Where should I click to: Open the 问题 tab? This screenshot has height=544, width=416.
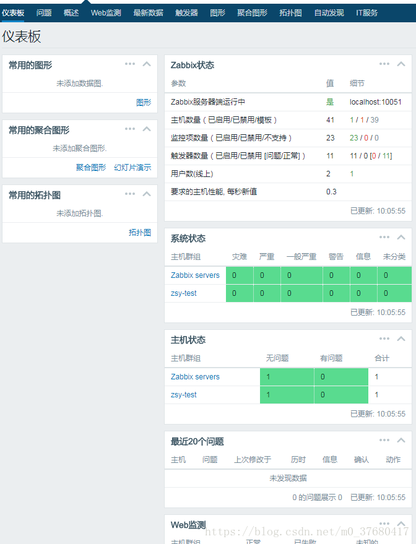(44, 13)
